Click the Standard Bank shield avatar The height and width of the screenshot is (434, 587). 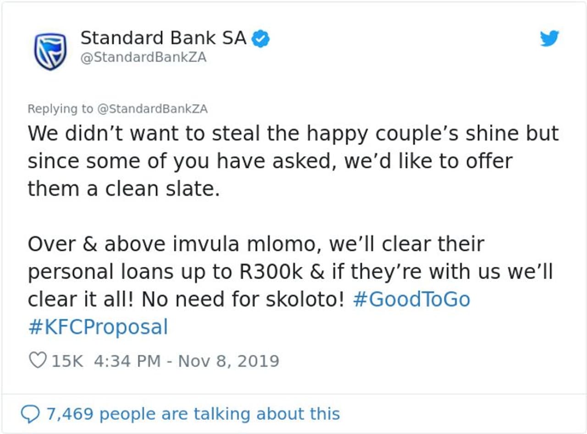(x=50, y=52)
